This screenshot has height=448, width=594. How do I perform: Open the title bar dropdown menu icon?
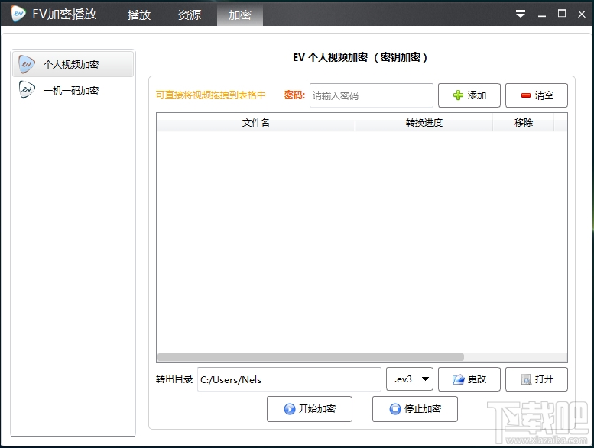pyautogui.click(x=521, y=14)
